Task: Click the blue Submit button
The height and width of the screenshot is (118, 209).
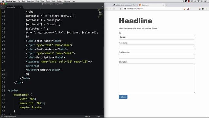Action: click(x=123, y=97)
